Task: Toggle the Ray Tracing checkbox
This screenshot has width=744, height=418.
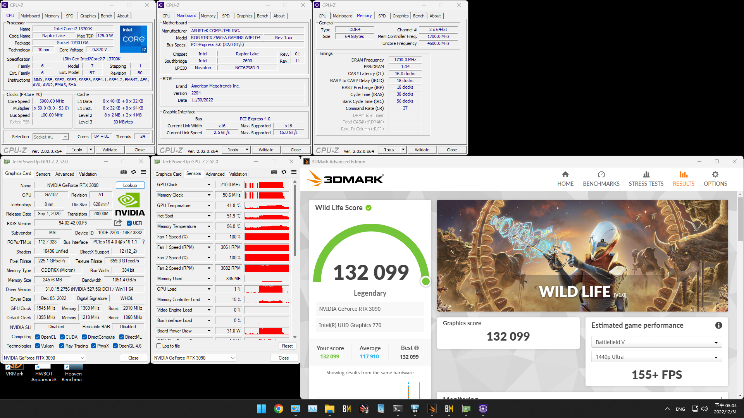Action: pyautogui.click(x=62, y=346)
